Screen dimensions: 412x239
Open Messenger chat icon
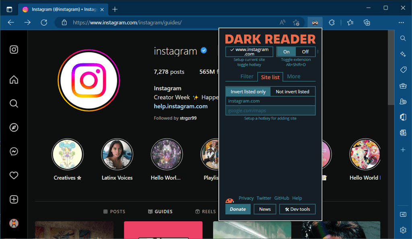pos(14,151)
